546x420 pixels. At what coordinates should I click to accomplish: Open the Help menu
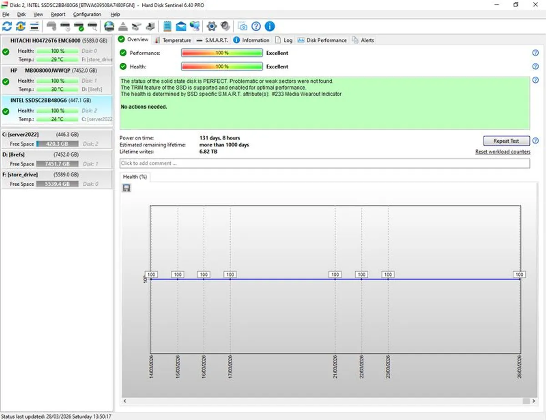[x=115, y=14]
